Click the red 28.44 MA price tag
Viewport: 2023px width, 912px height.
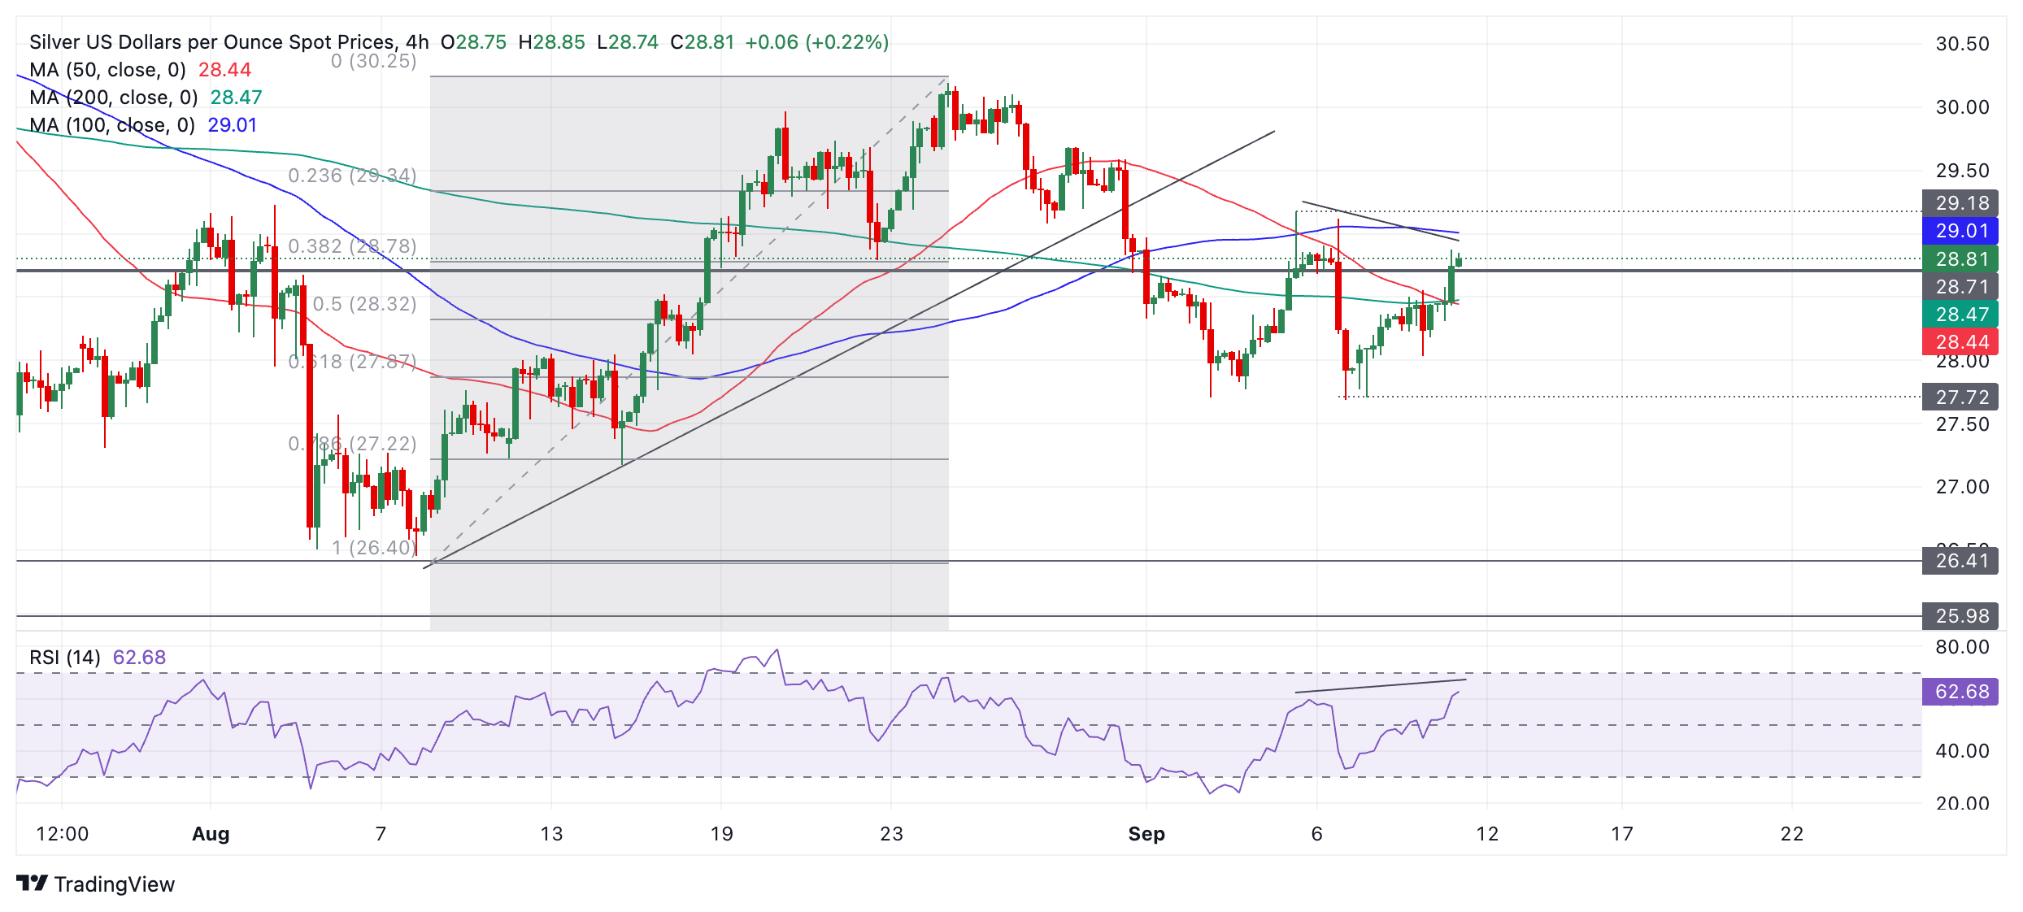1960,342
